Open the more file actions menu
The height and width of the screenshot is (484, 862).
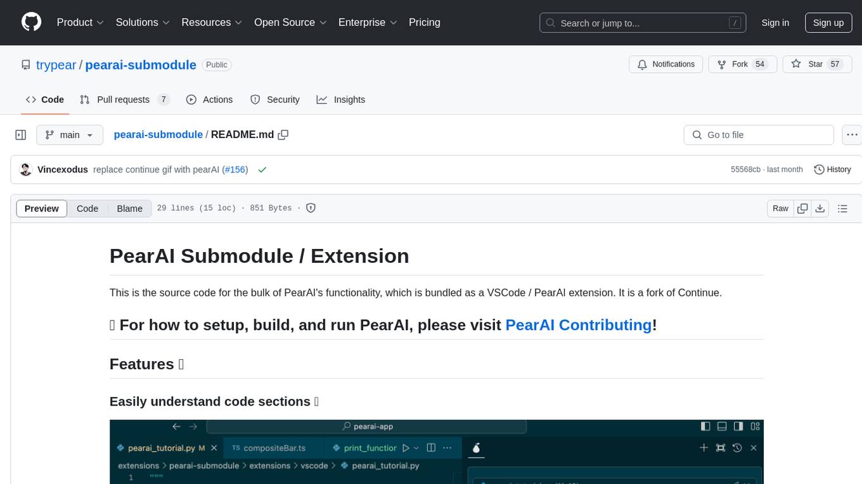[x=851, y=135]
